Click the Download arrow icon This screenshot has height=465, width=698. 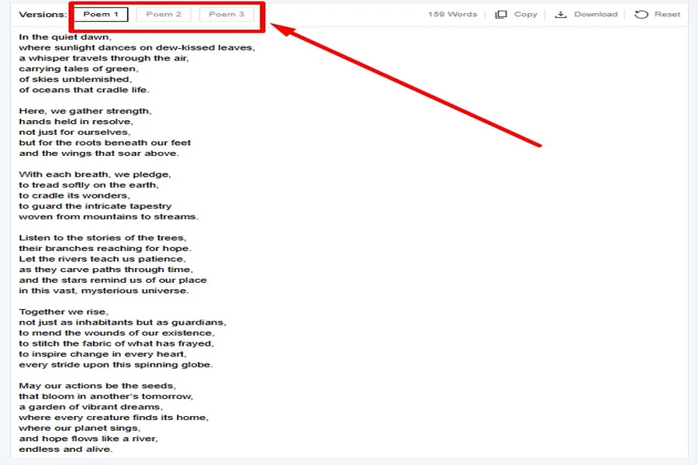click(x=562, y=15)
